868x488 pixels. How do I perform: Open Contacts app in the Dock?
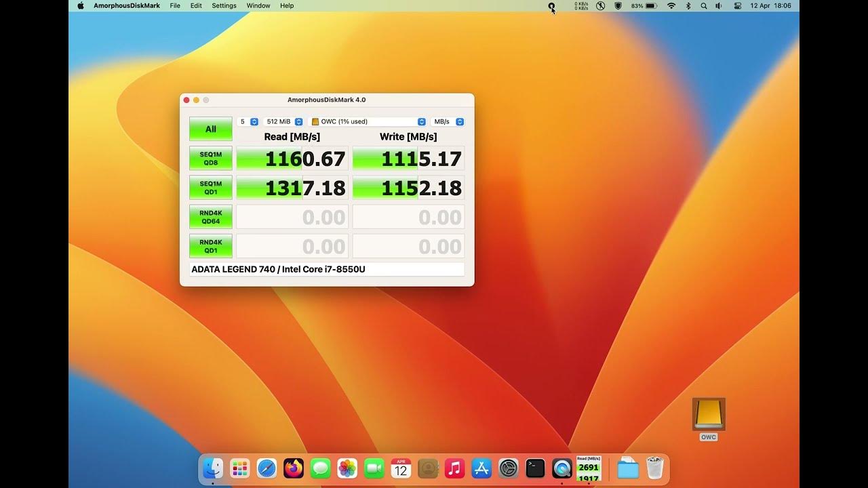click(428, 468)
